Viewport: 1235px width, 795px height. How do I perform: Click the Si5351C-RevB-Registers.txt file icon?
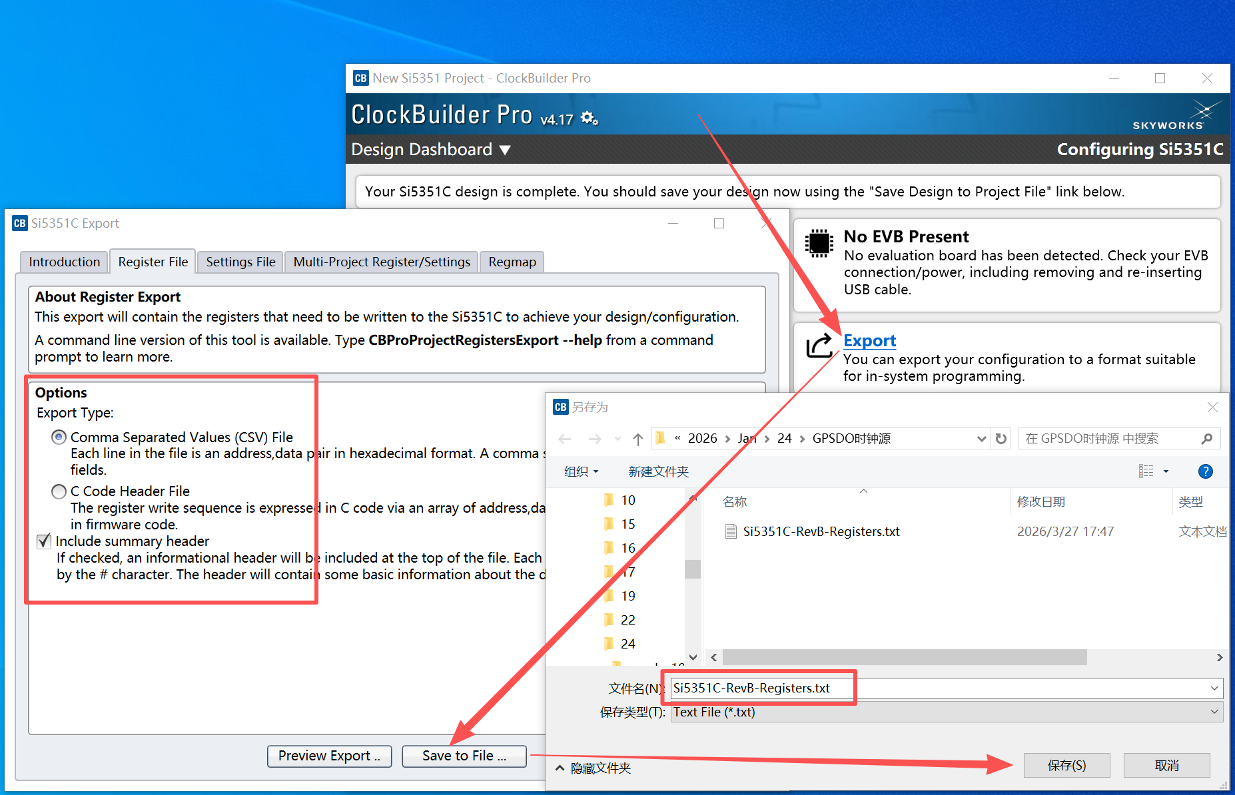click(x=731, y=531)
